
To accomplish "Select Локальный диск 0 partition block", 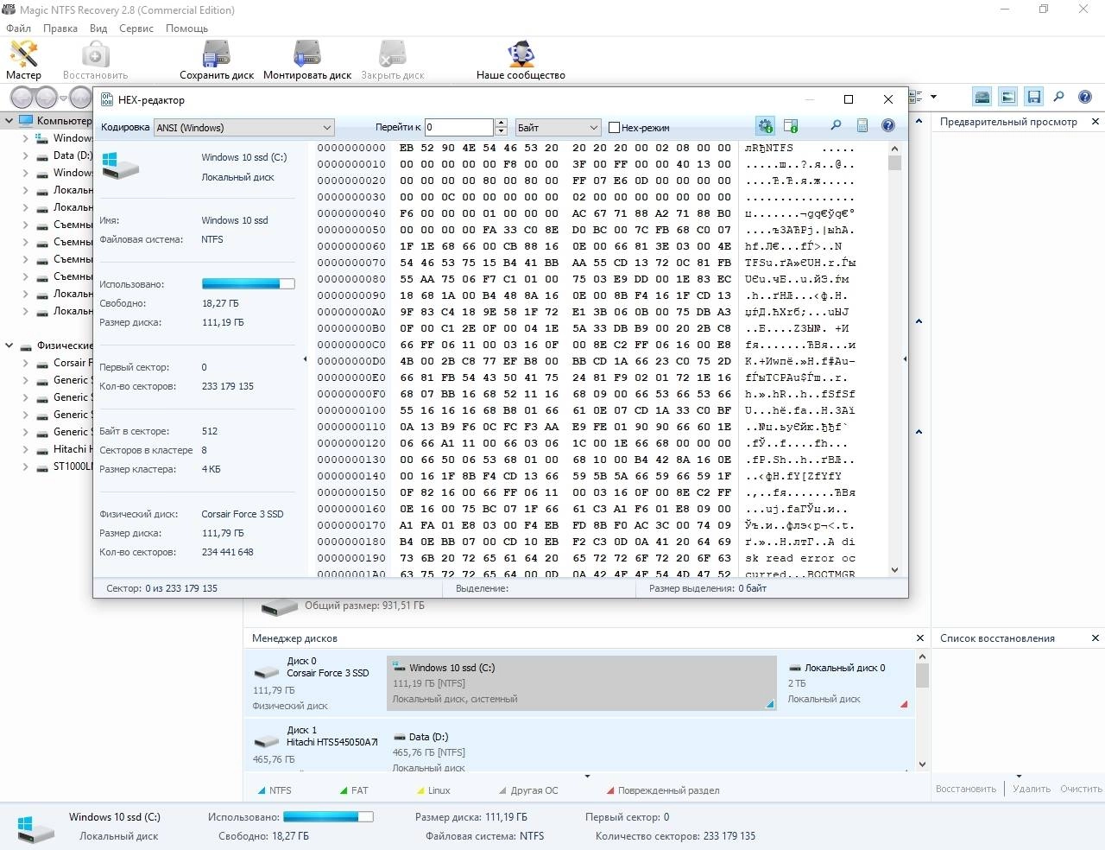I will pos(847,683).
